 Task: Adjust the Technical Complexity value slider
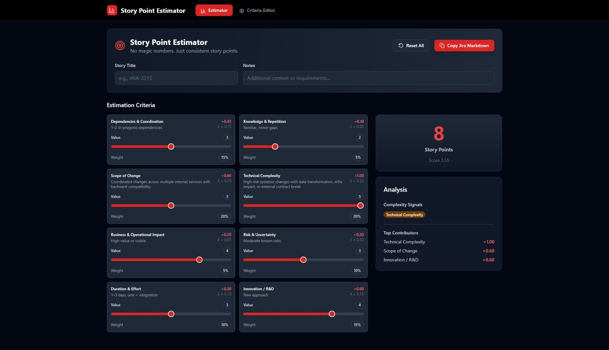[360, 205]
